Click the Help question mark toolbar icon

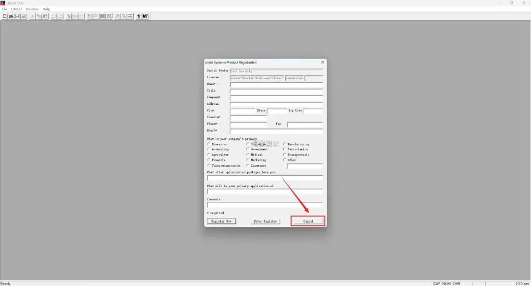139,16
